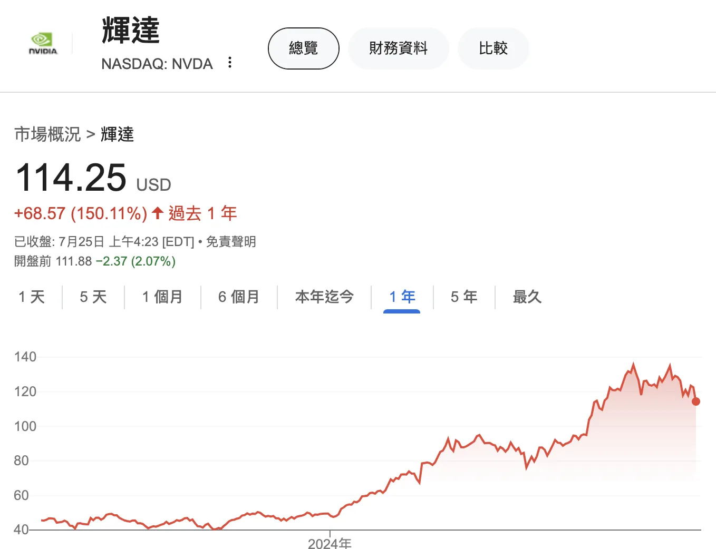Click the red upward arrow indicator
The image size is (716, 549).
[157, 213]
